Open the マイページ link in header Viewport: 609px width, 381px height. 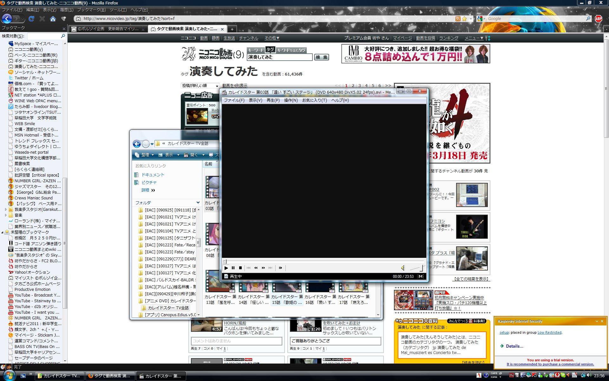coord(403,38)
